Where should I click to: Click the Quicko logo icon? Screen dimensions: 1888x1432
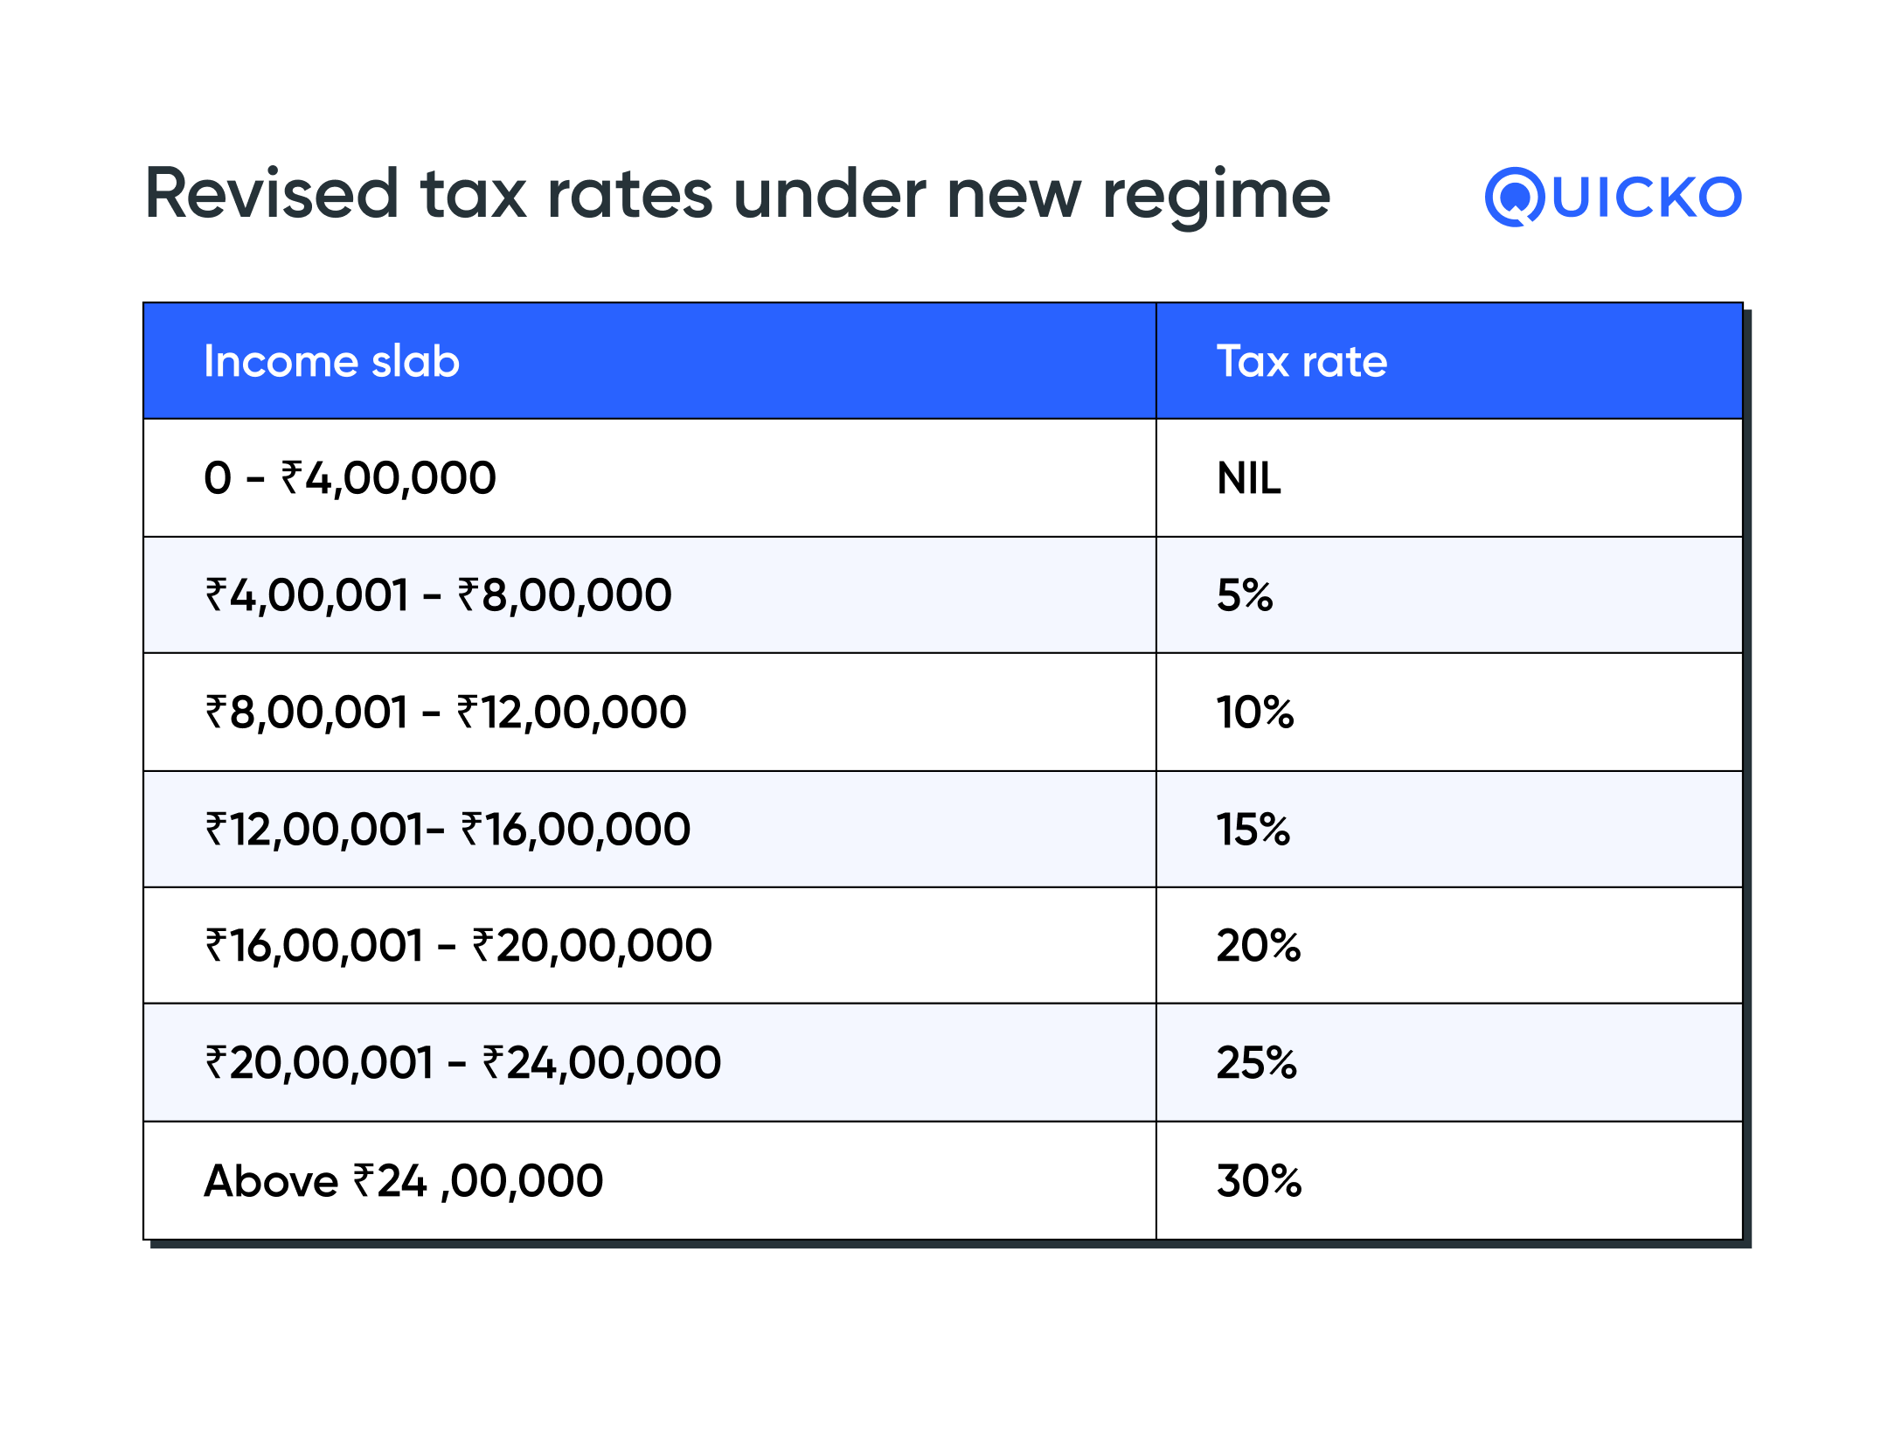1516,197
